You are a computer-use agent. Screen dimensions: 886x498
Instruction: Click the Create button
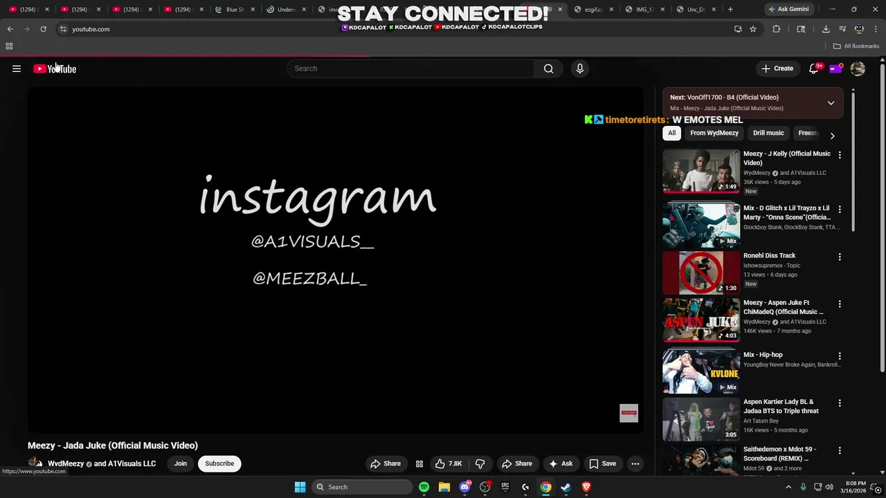coord(777,68)
